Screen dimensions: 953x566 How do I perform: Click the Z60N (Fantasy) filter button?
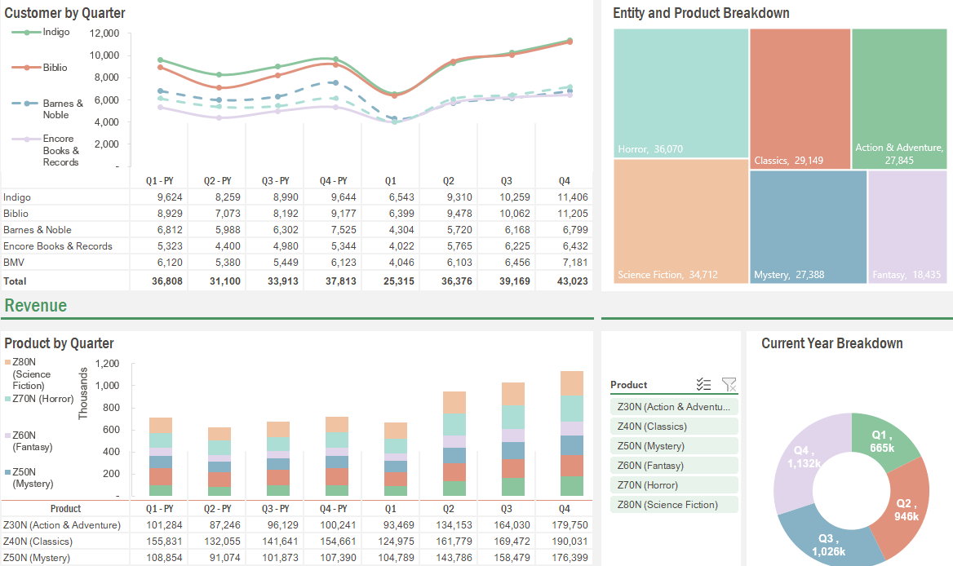pos(674,465)
